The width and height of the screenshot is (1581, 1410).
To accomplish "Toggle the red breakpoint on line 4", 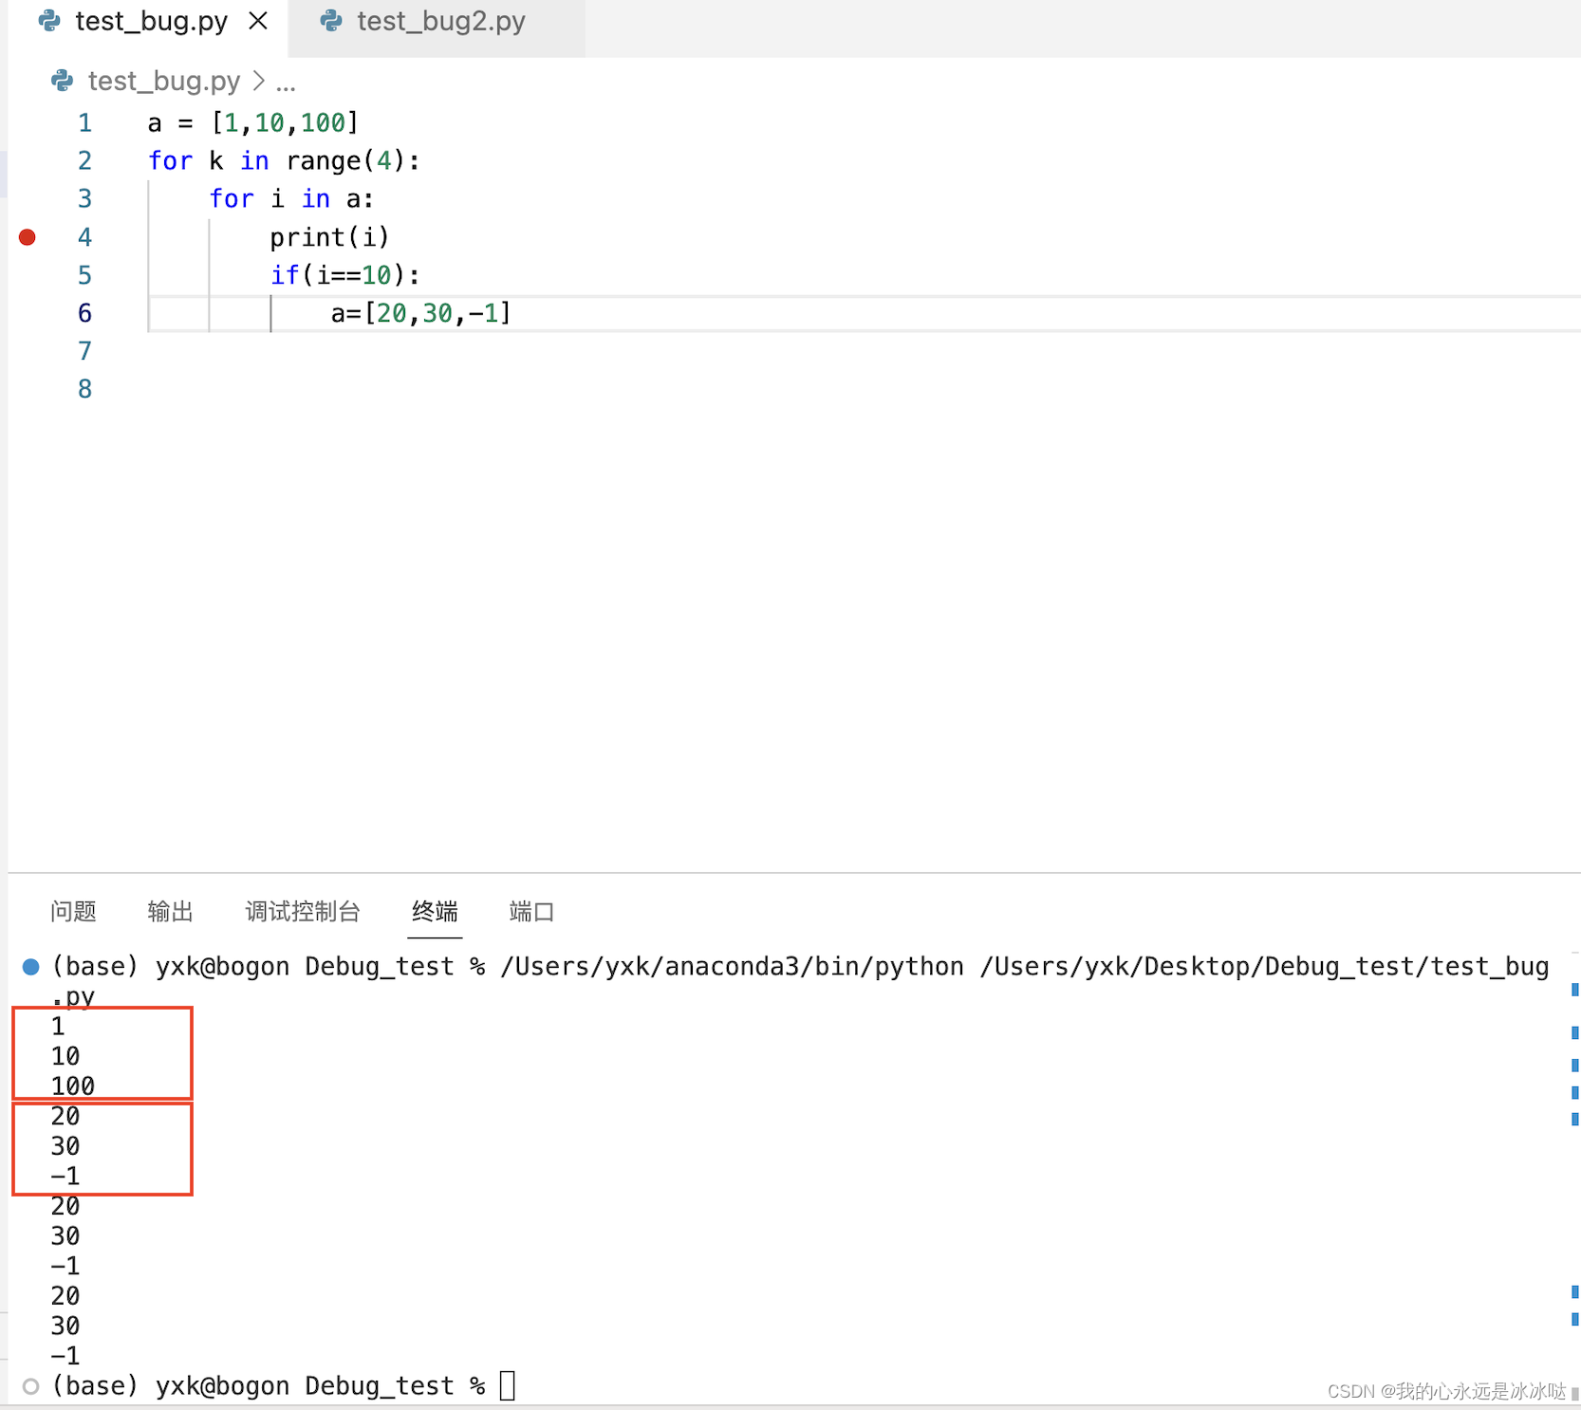I will click(28, 237).
